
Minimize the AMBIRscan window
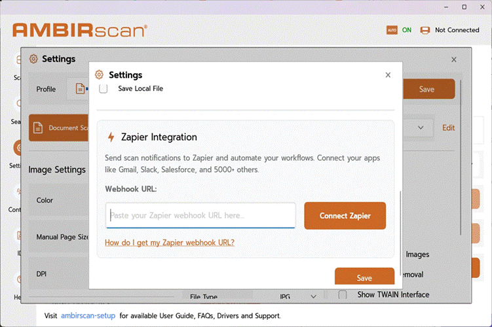point(446,7)
